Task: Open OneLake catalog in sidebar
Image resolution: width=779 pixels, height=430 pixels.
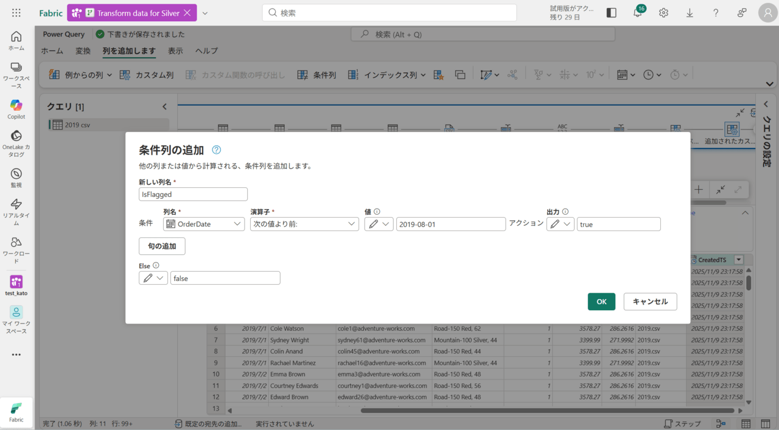Action: (16, 136)
